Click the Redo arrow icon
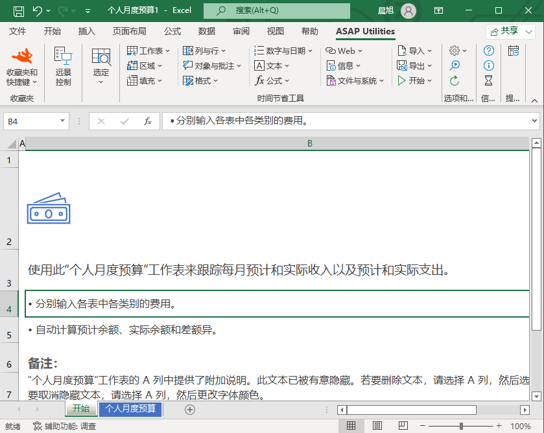The height and width of the screenshot is (433, 544). click(x=63, y=11)
